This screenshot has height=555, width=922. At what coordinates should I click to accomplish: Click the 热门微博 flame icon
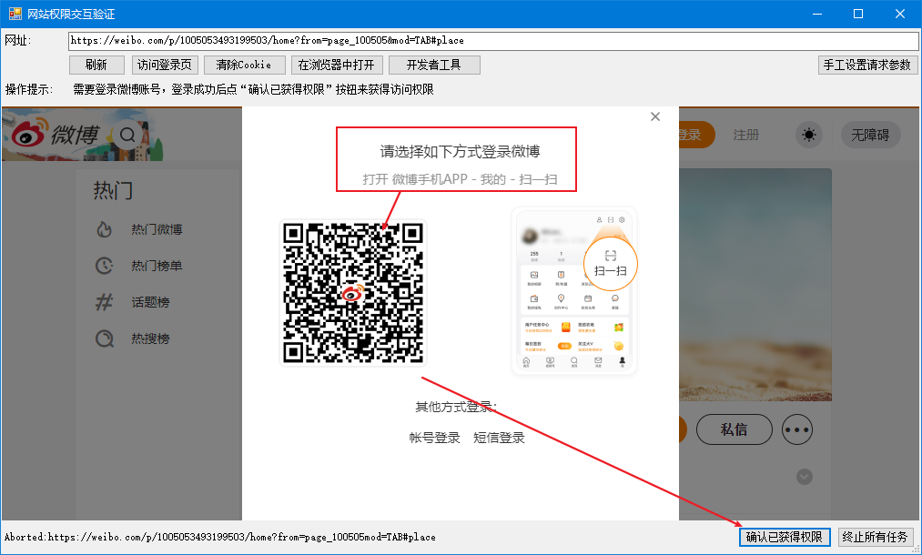(104, 229)
